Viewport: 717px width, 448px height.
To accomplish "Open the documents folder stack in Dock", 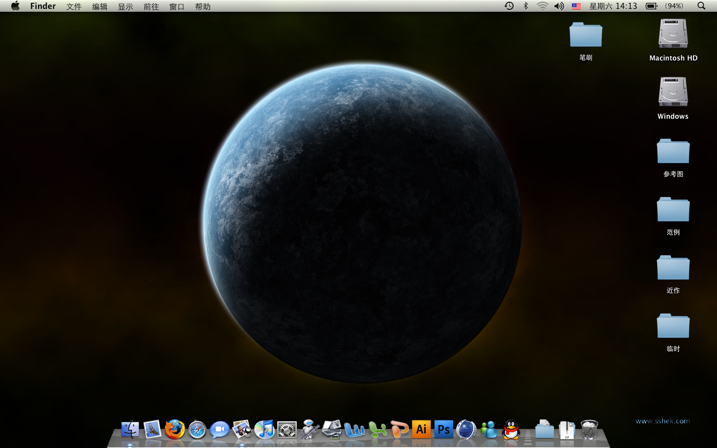I will tap(544, 429).
